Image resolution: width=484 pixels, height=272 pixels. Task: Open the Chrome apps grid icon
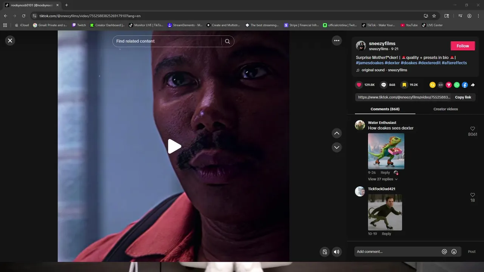pos(5,25)
